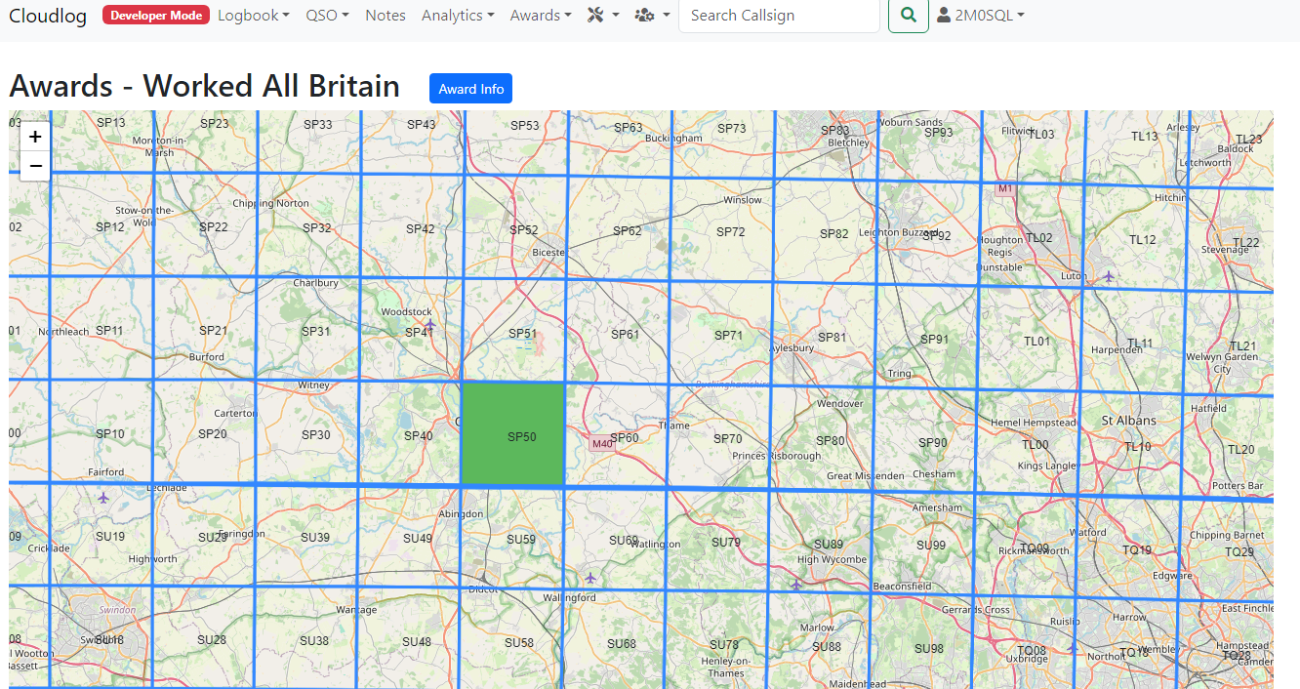Expand the Logbook menu
The image size is (1300, 689).
(x=254, y=16)
